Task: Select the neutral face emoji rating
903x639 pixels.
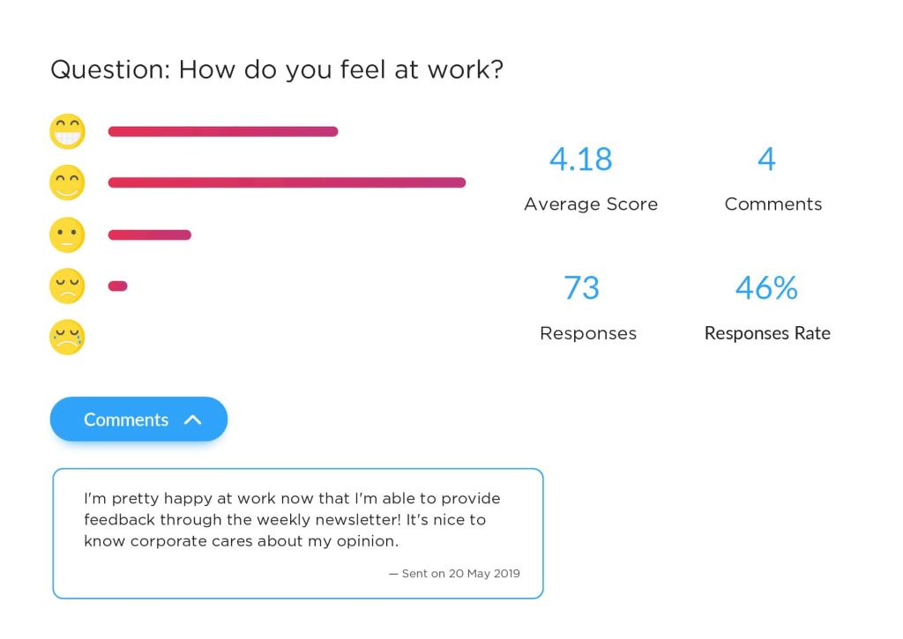Action: click(67, 234)
